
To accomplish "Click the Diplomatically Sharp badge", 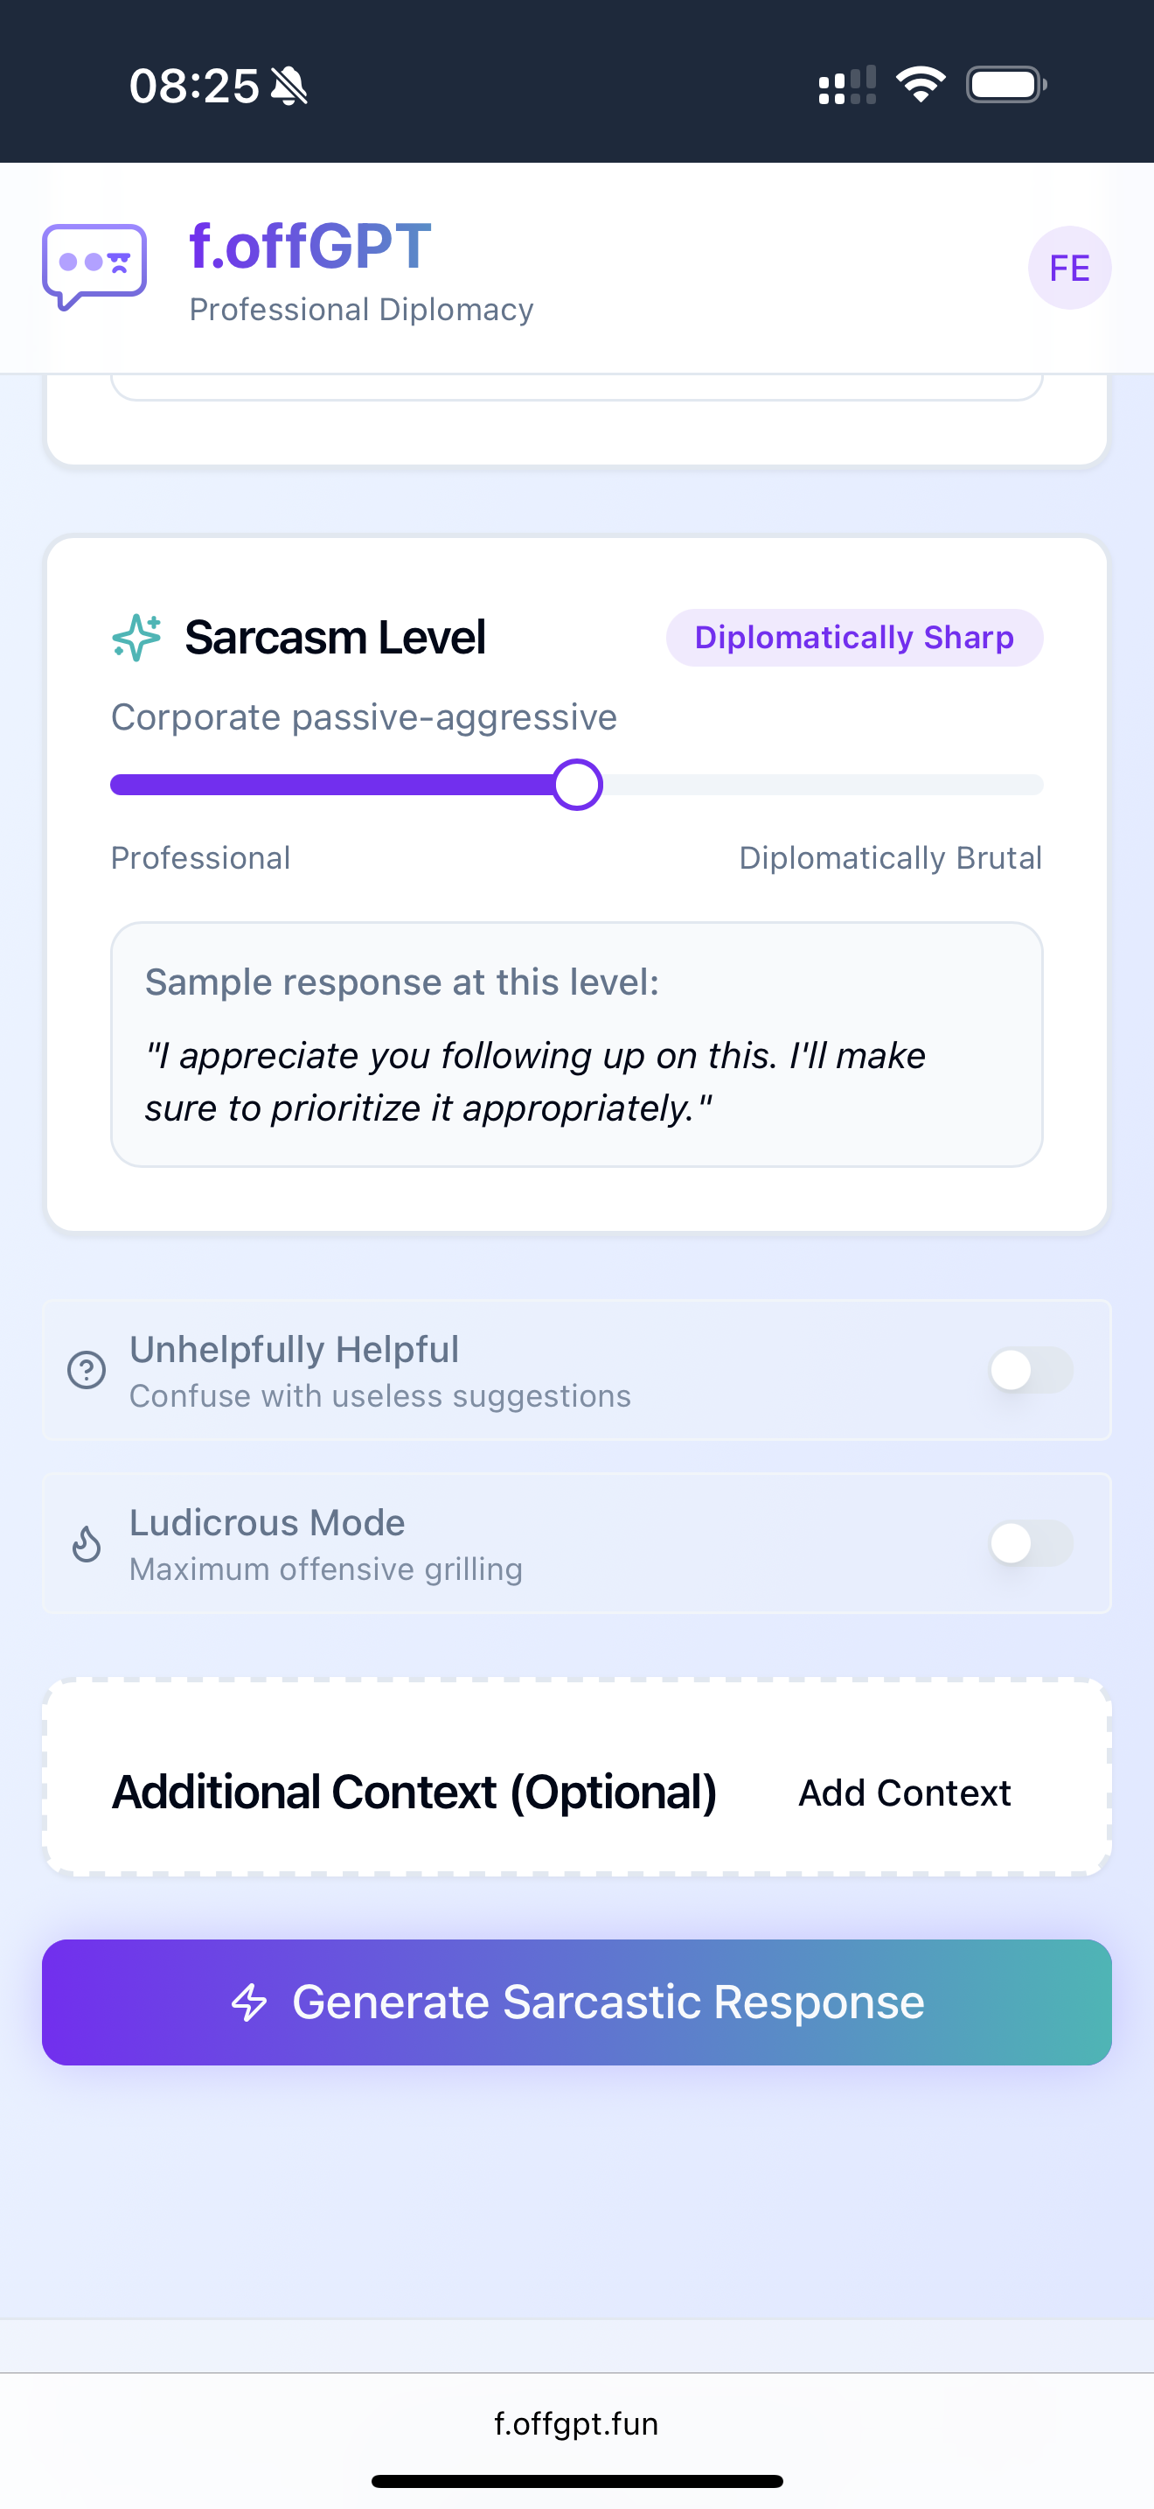I will pos(854,638).
